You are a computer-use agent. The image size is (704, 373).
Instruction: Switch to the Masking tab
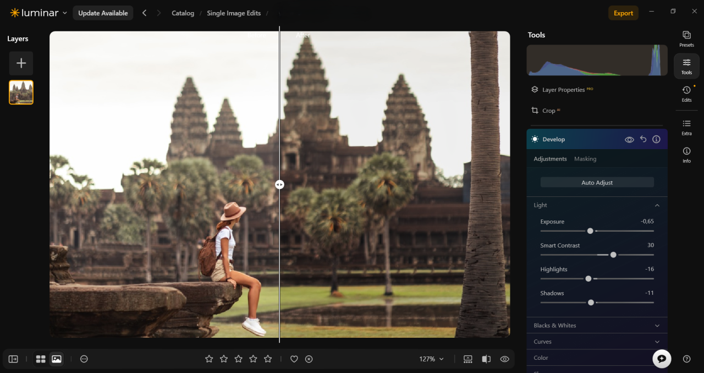point(585,158)
